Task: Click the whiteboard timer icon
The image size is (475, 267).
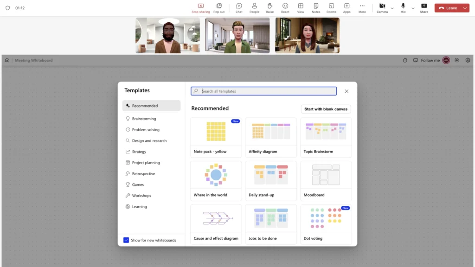Action: pyautogui.click(x=404, y=60)
